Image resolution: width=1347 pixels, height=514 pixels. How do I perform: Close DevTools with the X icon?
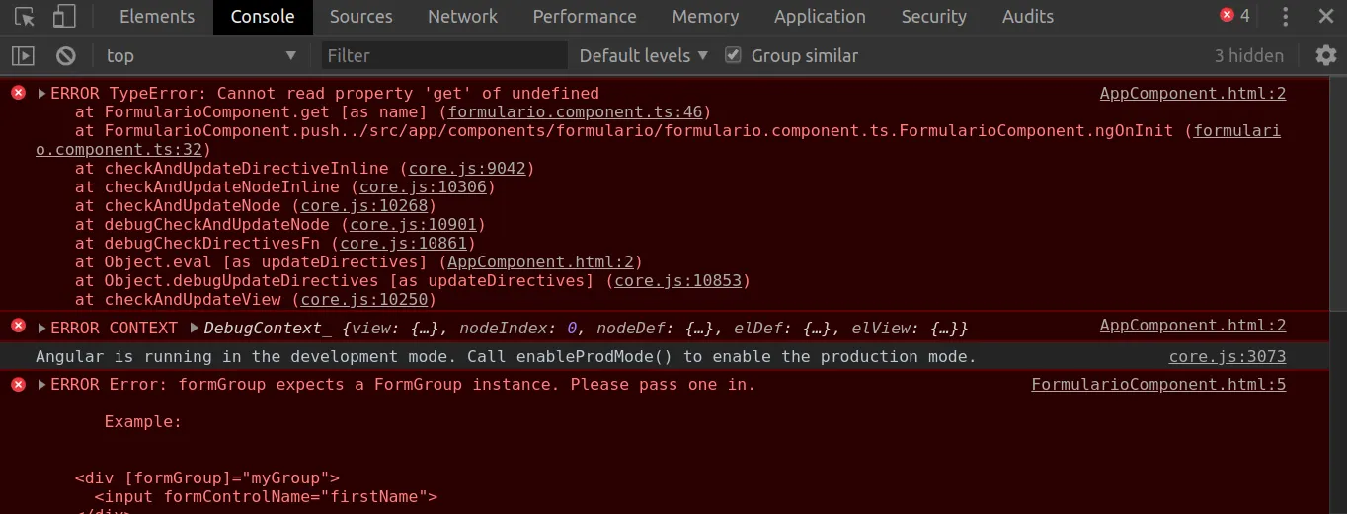coord(1326,17)
